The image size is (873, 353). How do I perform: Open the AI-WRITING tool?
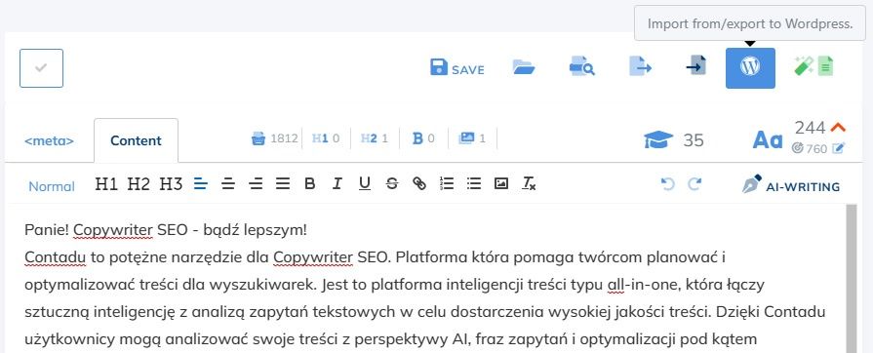pyautogui.click(x=791, y=185)
